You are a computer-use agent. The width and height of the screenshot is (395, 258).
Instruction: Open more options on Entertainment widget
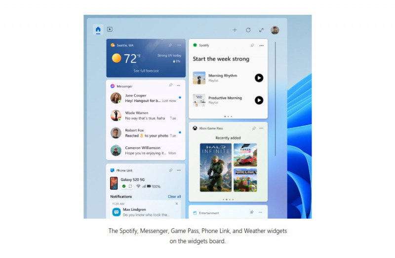260,212
